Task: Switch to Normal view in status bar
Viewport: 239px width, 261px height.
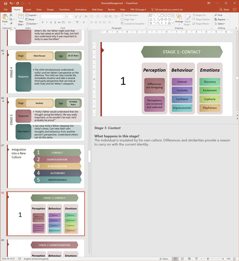Action: point(175,259)
